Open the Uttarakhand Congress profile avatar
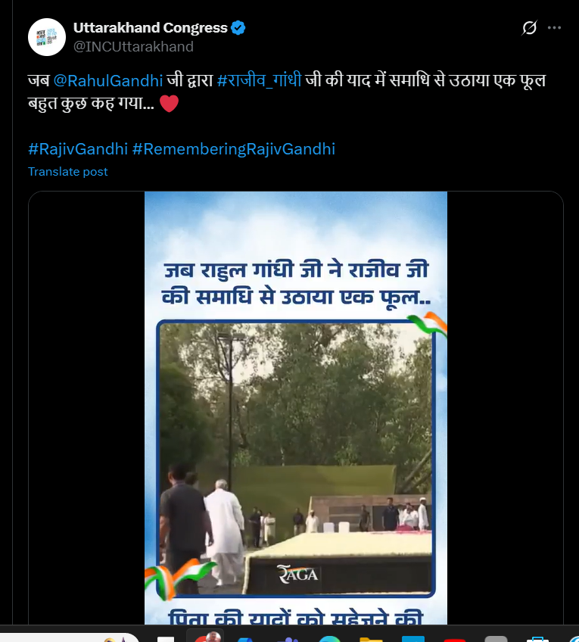Viewport: 579px width, 642px height. click(x=47, y=37)
